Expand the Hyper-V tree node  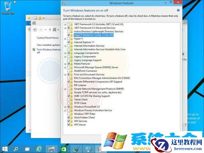coord(65,39)
